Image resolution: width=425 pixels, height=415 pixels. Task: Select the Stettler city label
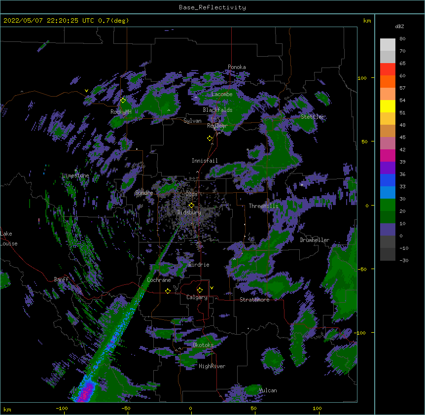[x=313, y=117]
